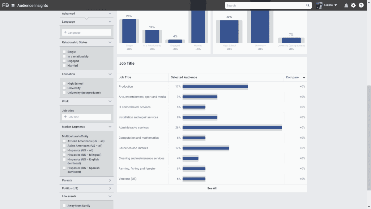Click the FB logo
This screenshot has width=371, height=209.
pyautogui.click(x=5, y=5)
